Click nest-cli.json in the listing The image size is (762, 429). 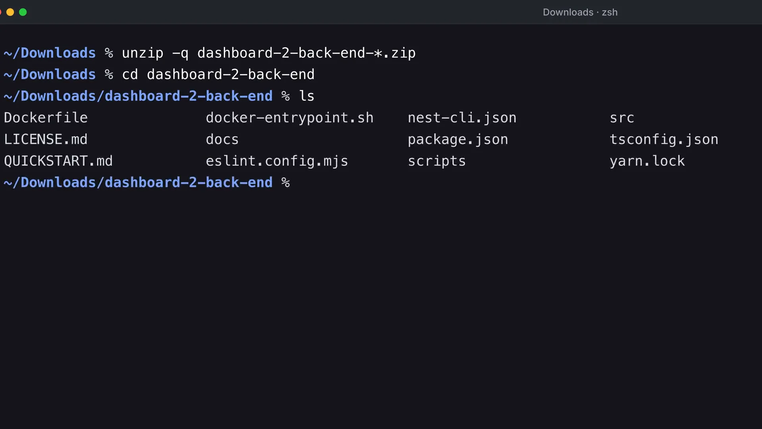click(462, 118)
